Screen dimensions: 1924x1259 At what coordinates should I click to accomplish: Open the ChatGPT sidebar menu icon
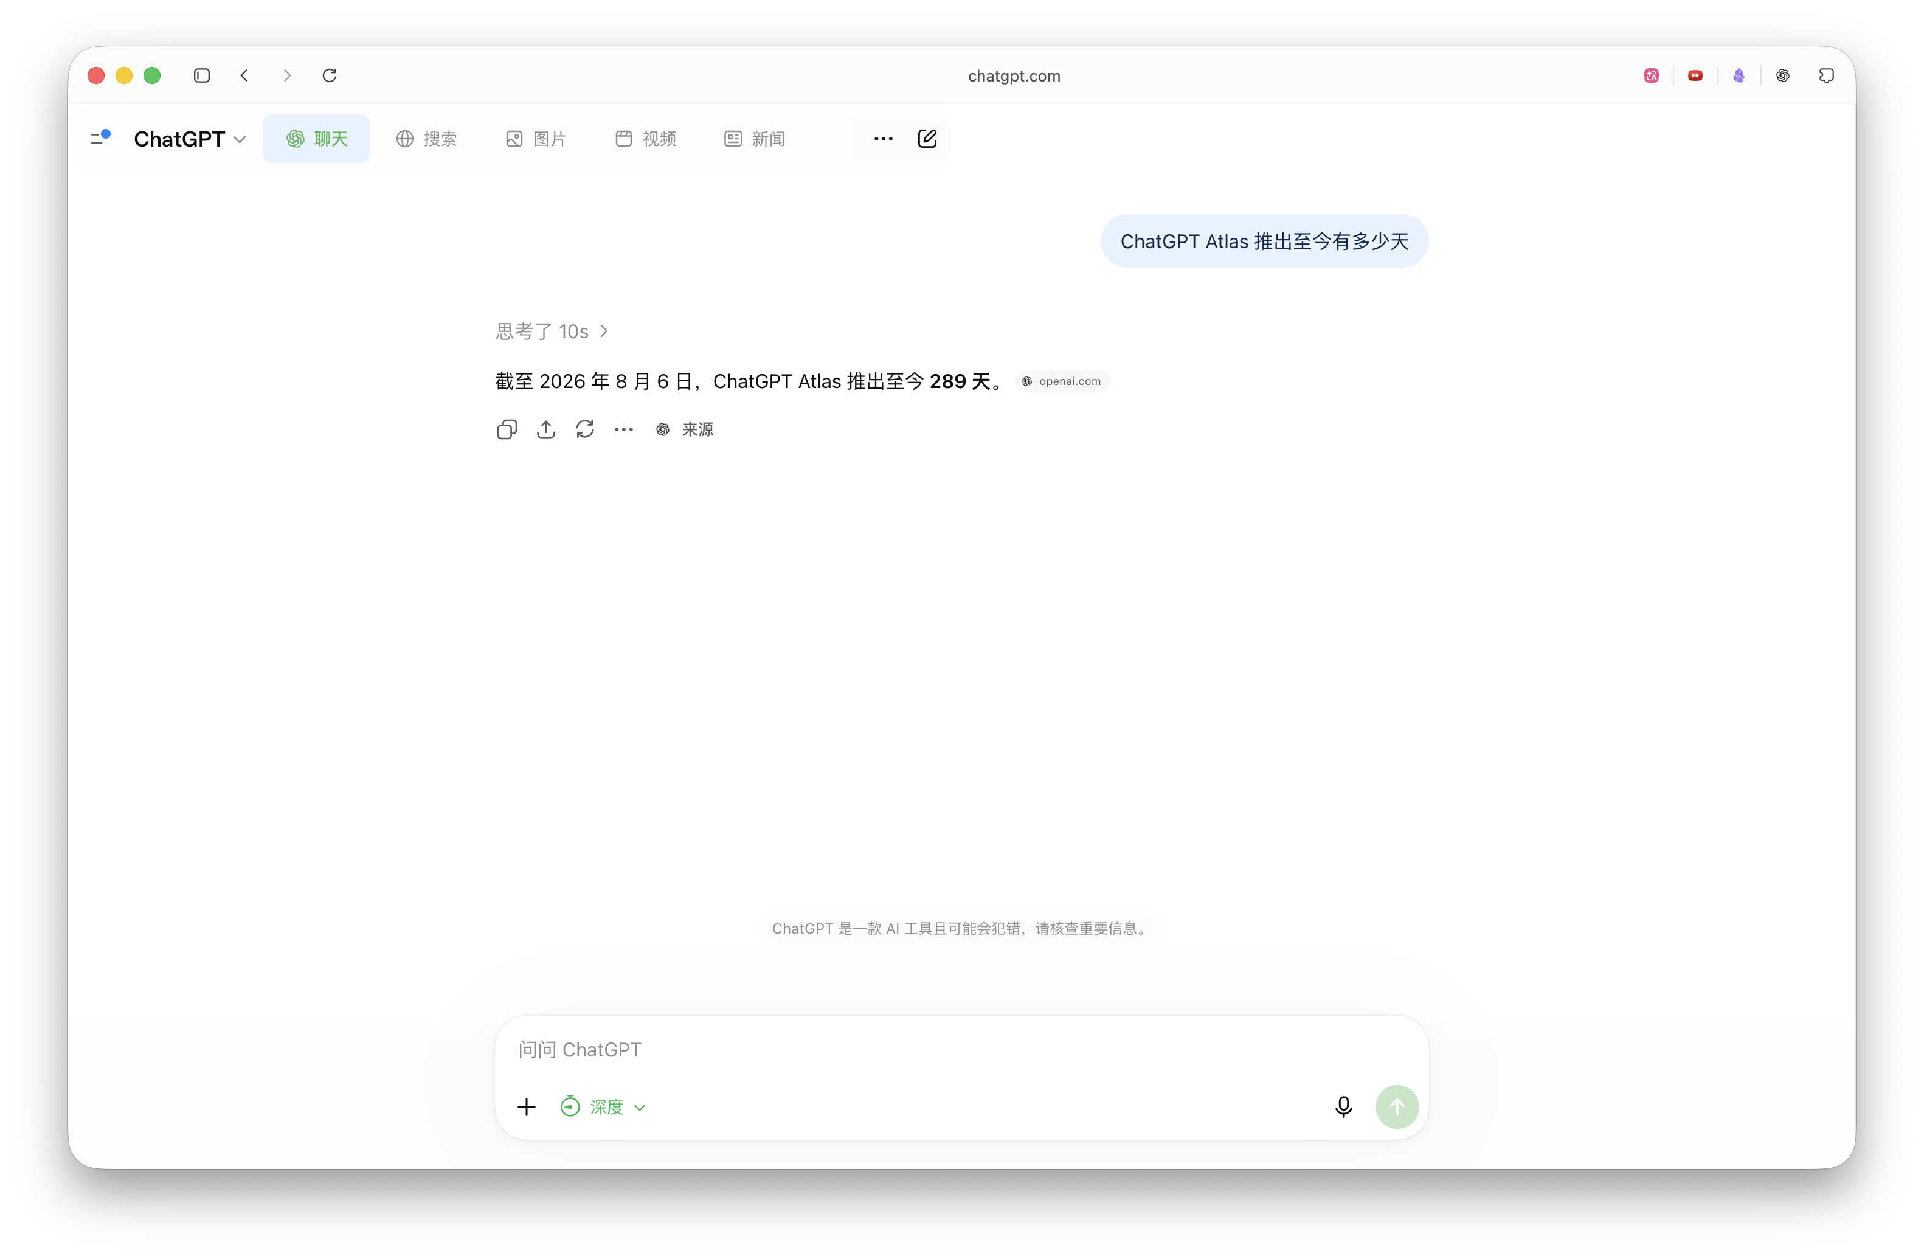[100, 138]
